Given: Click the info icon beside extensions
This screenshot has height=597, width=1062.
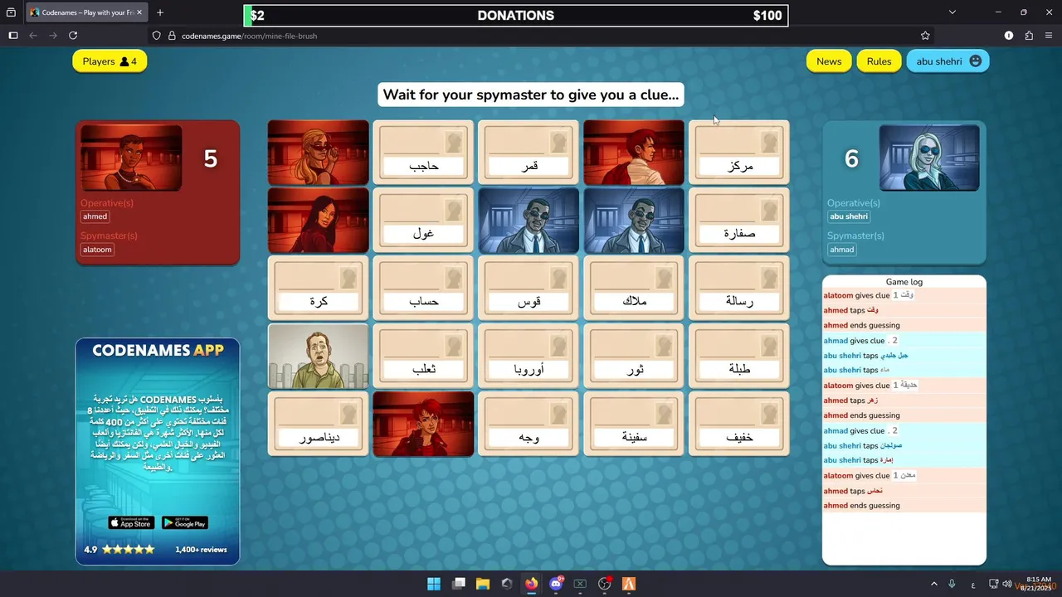Looking at the screenshot, I should tap(1009, 36).
